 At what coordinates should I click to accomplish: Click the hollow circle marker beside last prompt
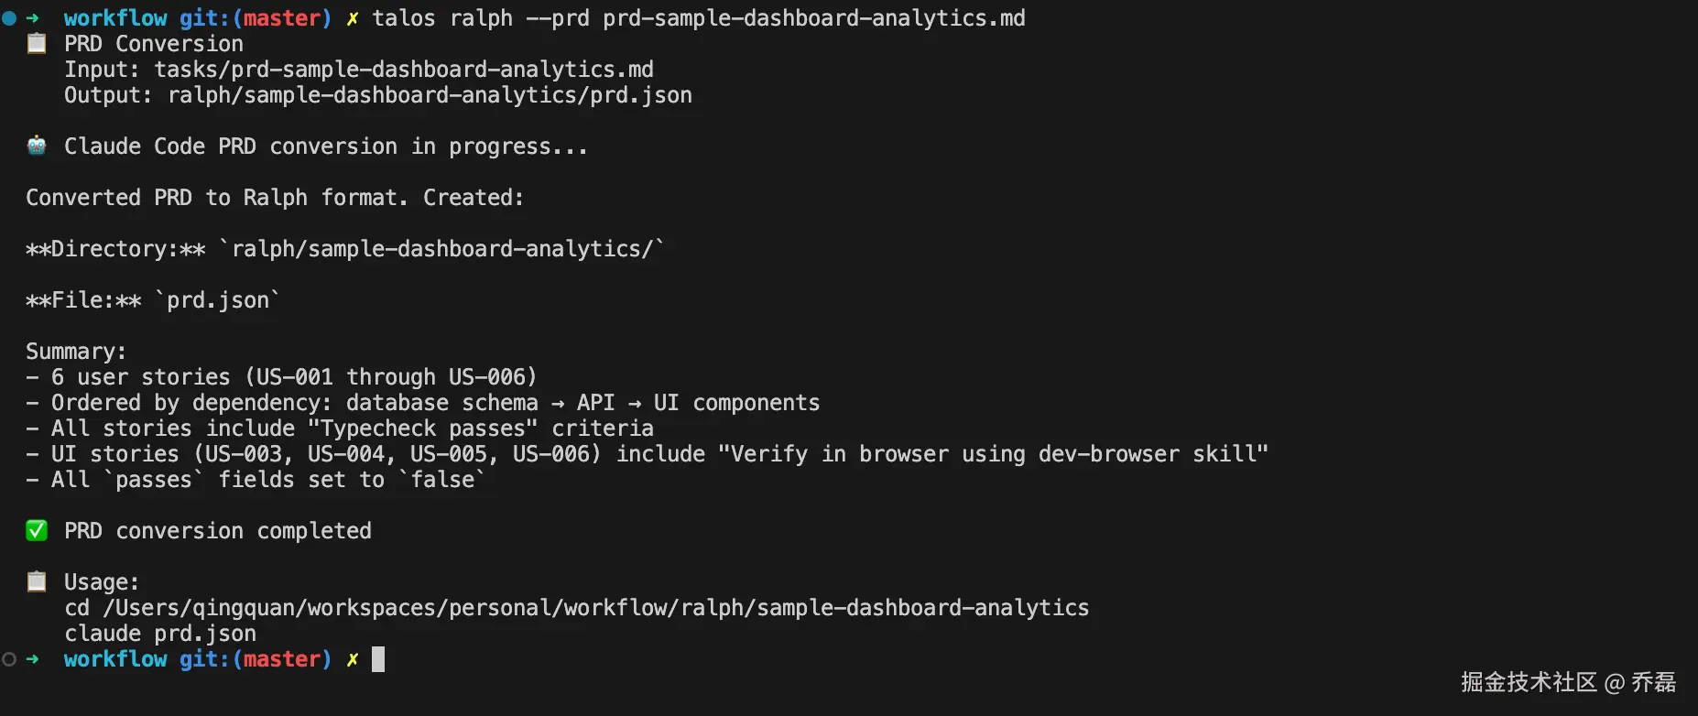9,659
